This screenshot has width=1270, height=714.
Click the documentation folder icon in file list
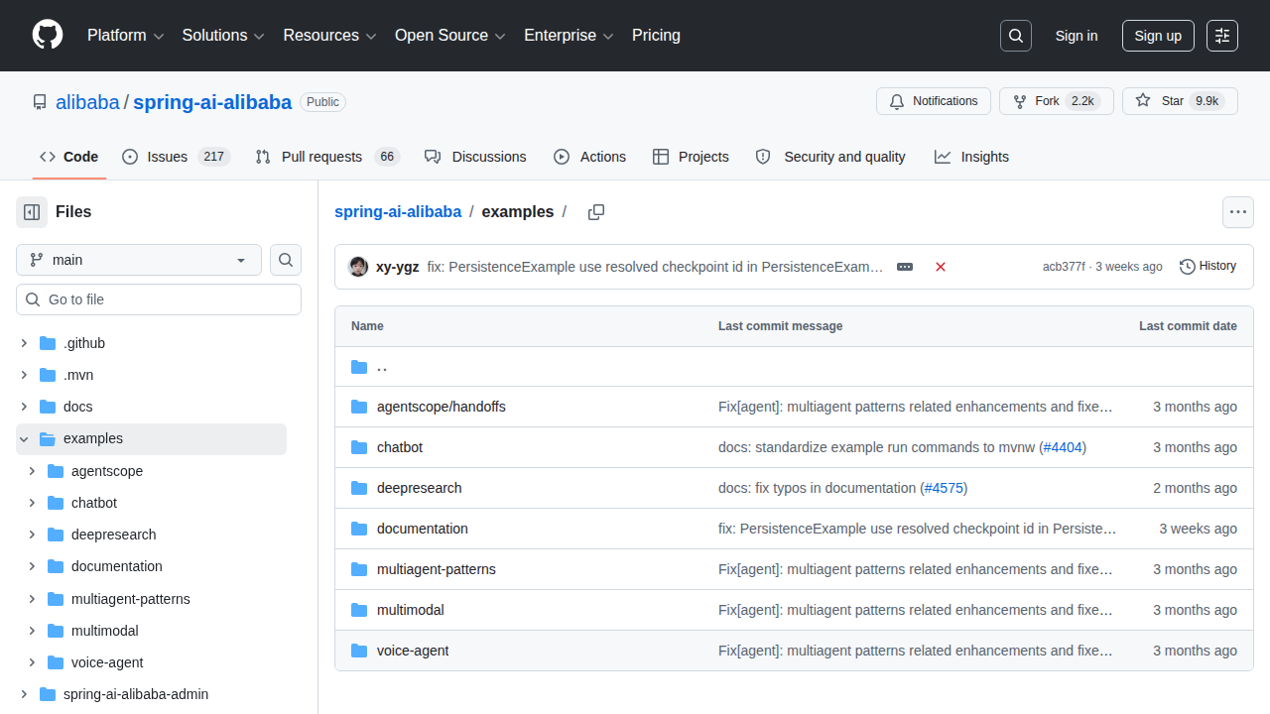(x=359, y=529)
